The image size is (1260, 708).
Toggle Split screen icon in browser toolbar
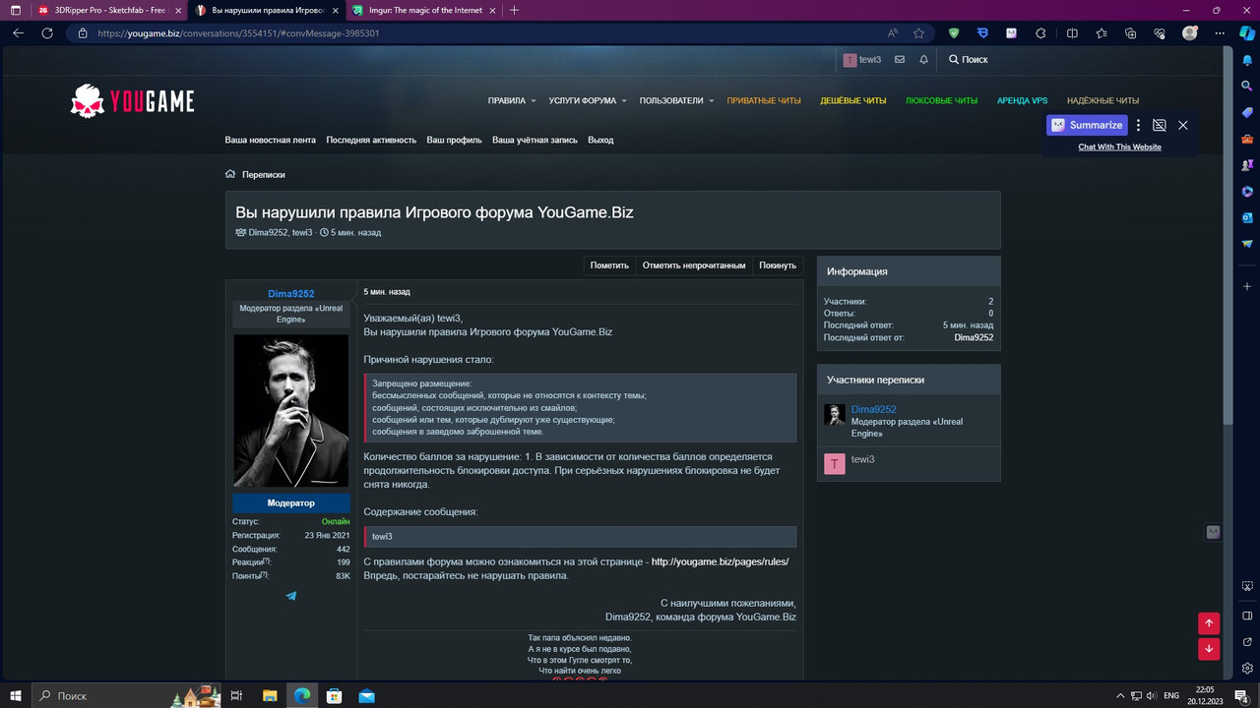pos(1072,32)
